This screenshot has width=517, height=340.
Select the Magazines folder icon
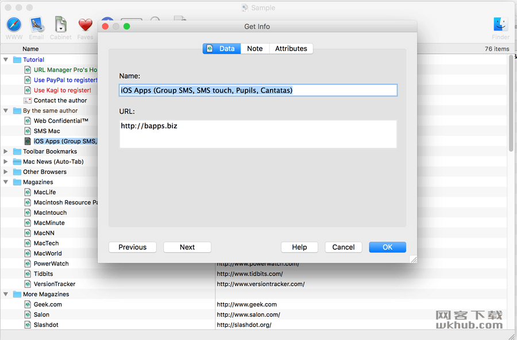click(x=17, y=183)
